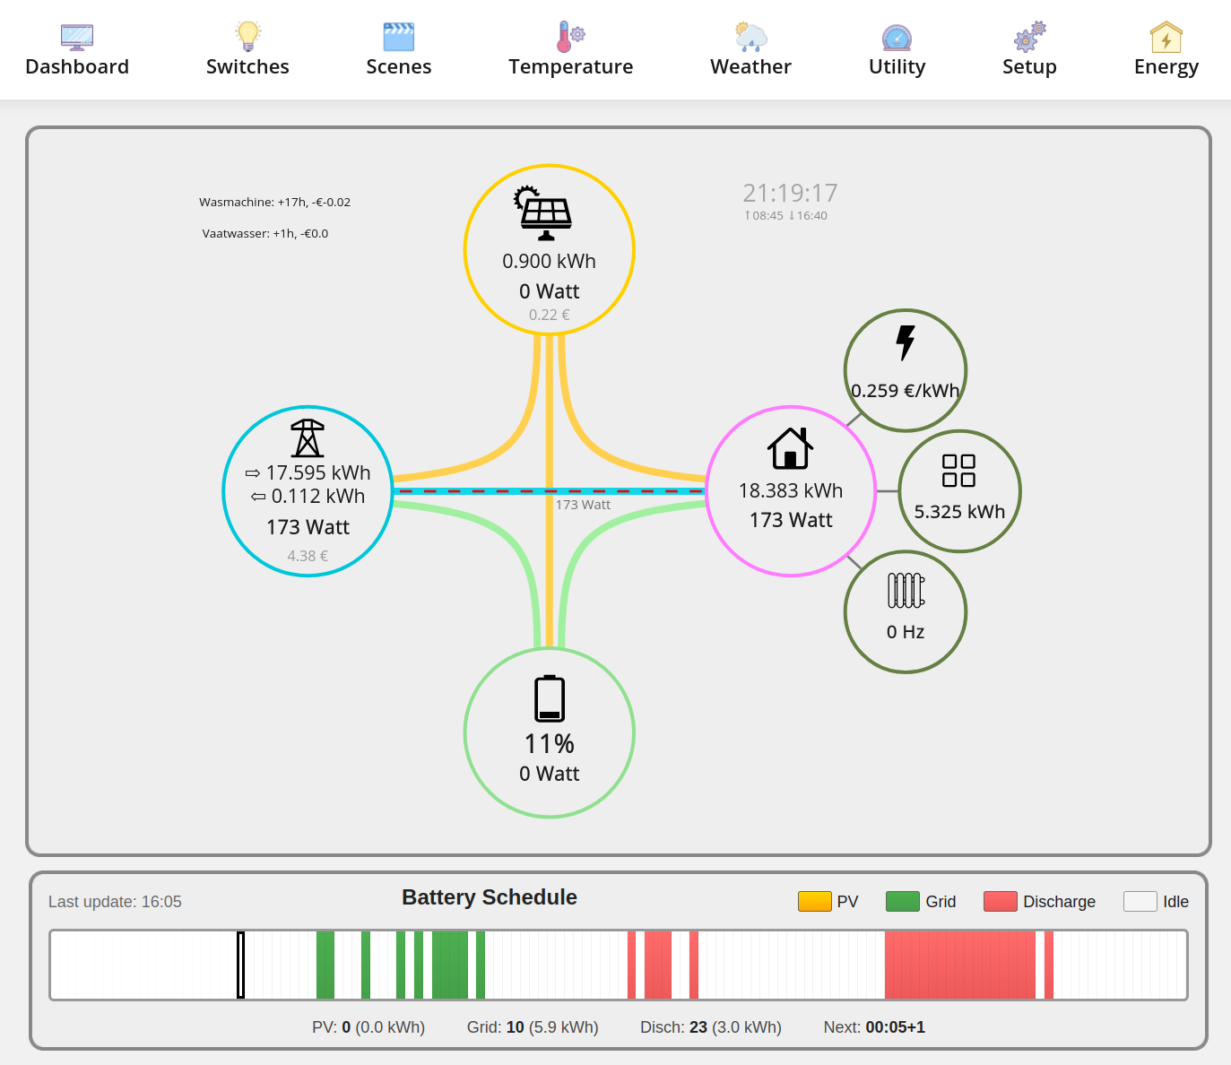Click the solar panel icon
This screenshot has height=1065, width=1231.
(x=543, y=213)
